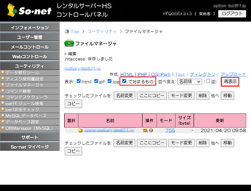Click orange bullet next to データ移行ツール

tap(3, 73)
